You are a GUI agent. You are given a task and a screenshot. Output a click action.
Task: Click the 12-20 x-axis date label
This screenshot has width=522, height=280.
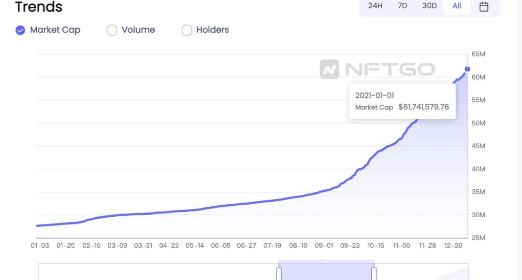453,246
